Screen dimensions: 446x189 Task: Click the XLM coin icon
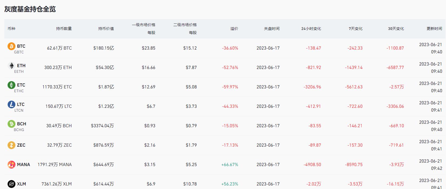tap(11, 184)
